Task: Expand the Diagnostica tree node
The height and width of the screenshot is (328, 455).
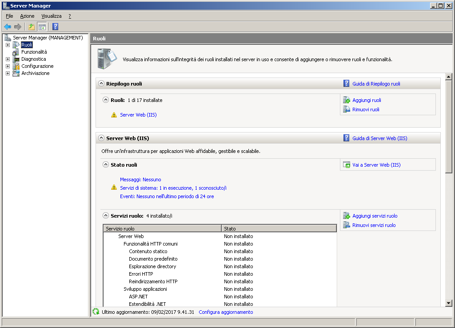Action: (x=8, y=59)
